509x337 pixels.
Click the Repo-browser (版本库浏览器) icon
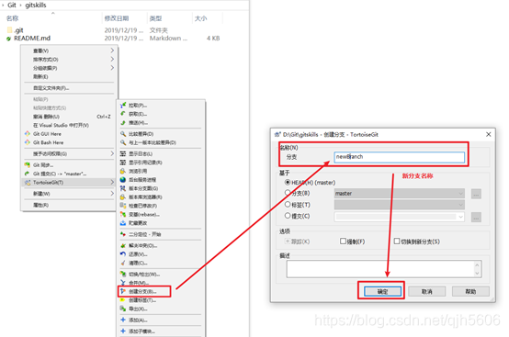(123, 197)
